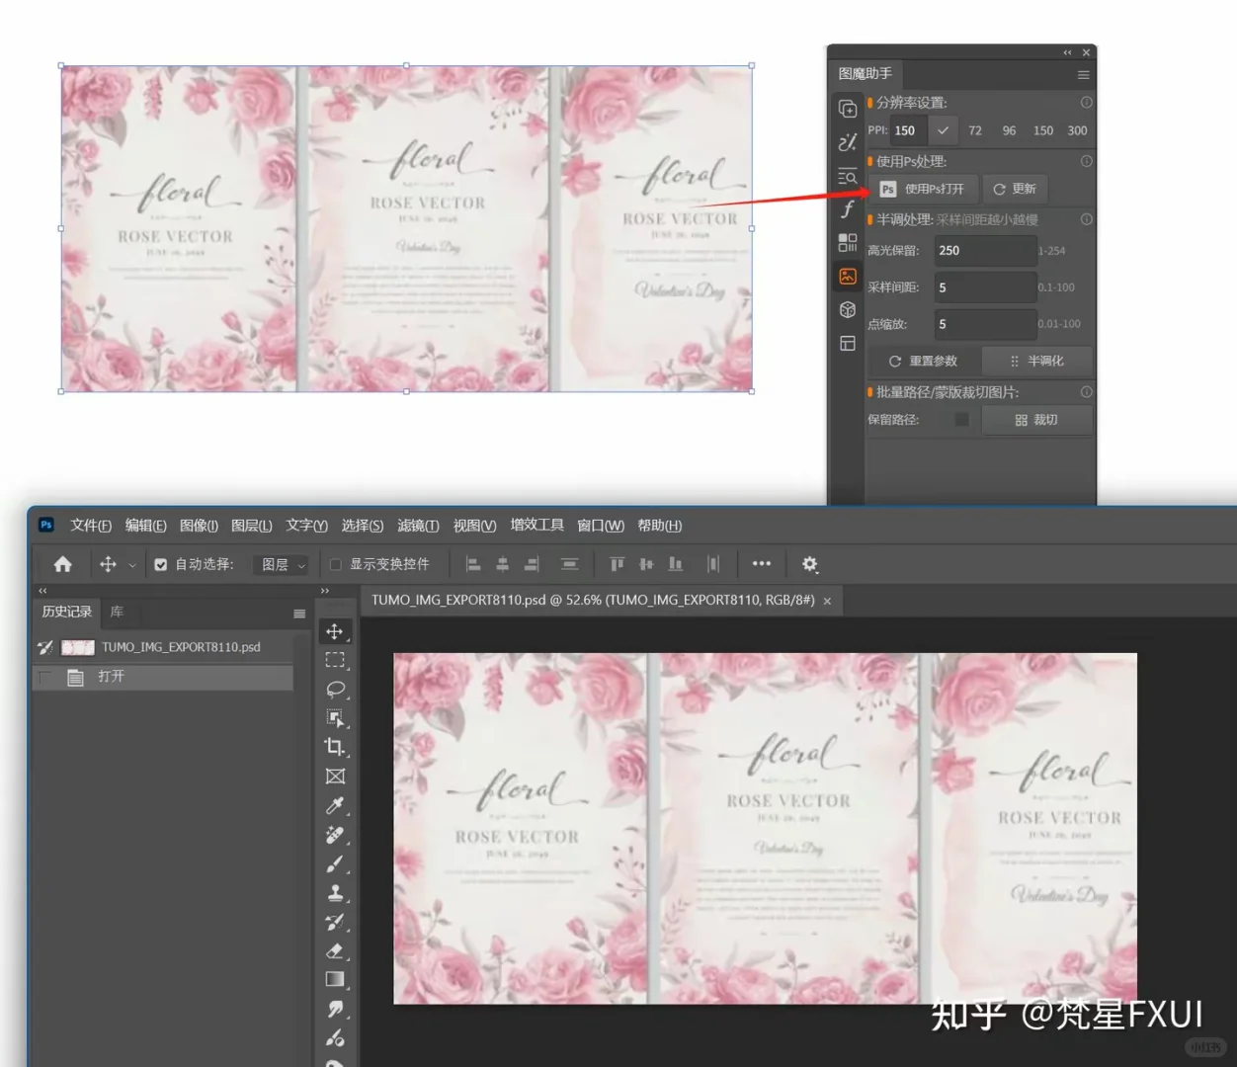Open the magic wand sidebar icon in 图魔助手
The height and width of the screenshot is (1067, 1237).
tap(848, 142)
